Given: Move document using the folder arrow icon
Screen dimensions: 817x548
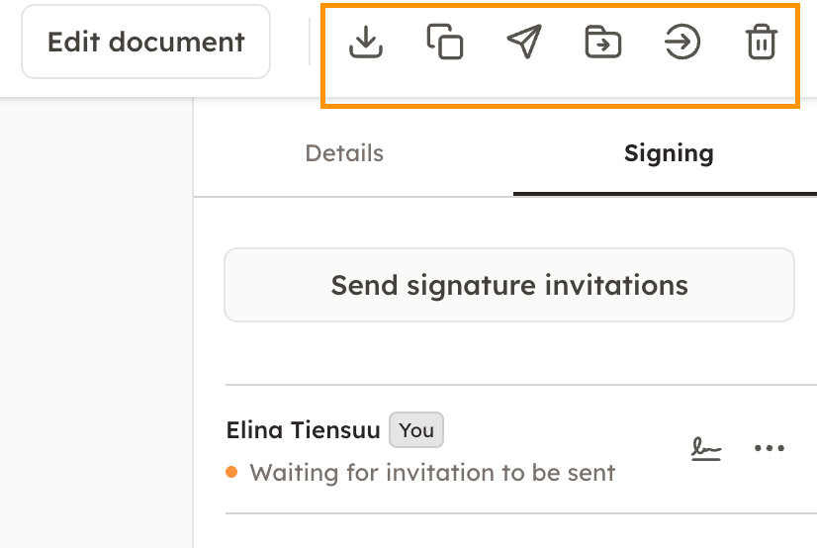Looking at the screenshot, I should 603,43.
